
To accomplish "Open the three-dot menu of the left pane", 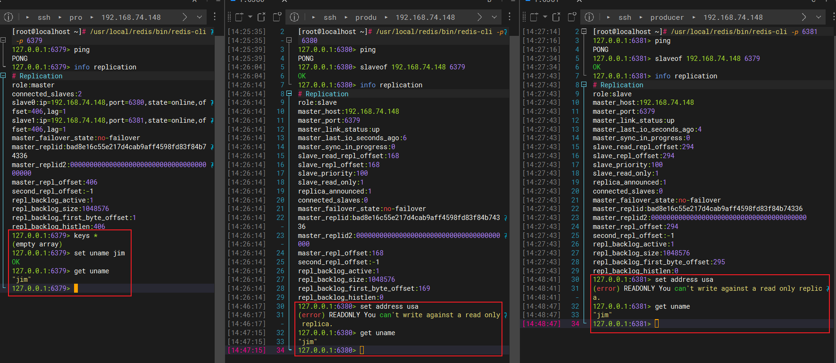I will (x=215, y=17).
